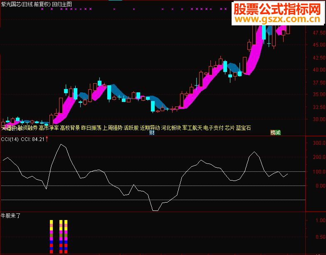Image resolution: width=326 pixels, height=255 pixels.
Task: Select the 昨日振荡 concept tag
Action: (x=91, y=128)
